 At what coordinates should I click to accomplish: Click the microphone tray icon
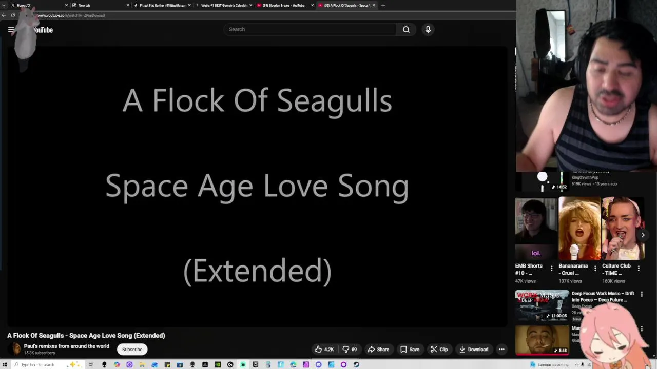click(582, 364)
